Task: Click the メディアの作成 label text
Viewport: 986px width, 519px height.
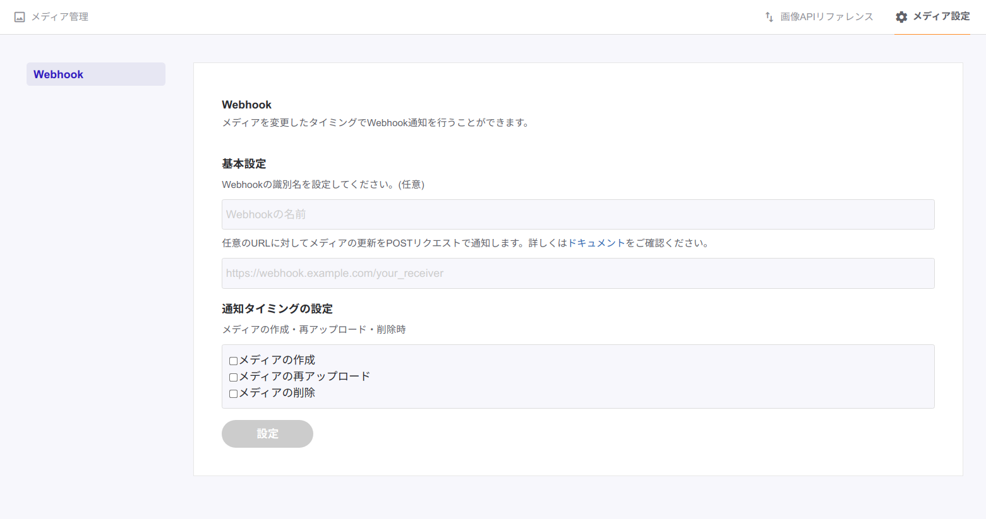Action: pyautogui.click(x=277, y=360)
